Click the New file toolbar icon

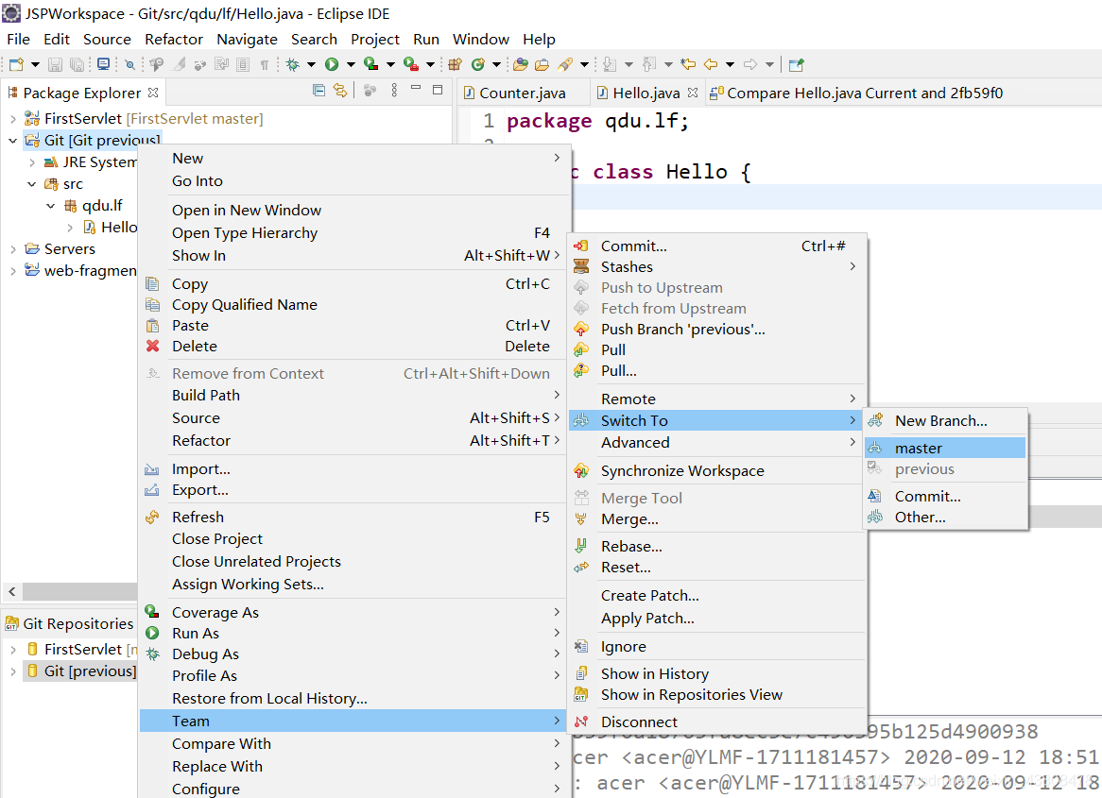pos(16,64)
